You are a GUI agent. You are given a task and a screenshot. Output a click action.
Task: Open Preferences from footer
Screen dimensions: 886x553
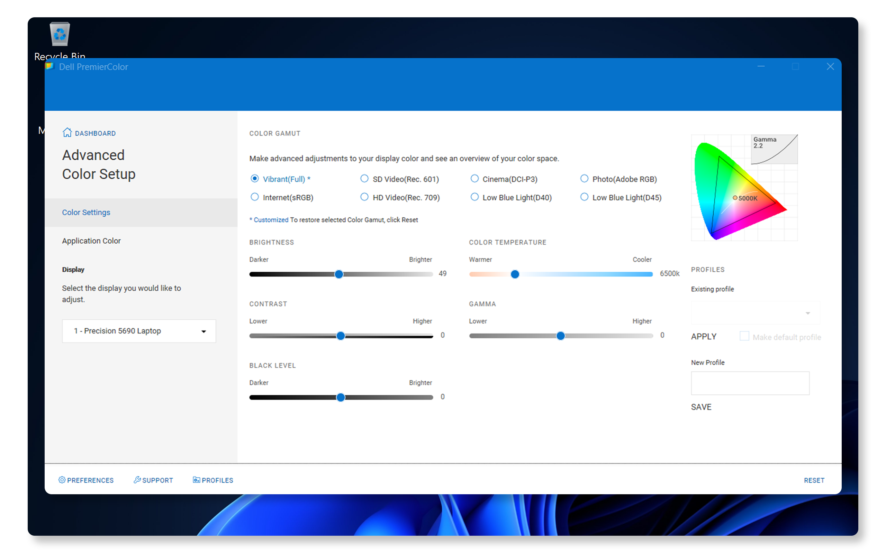click(90, 480)
